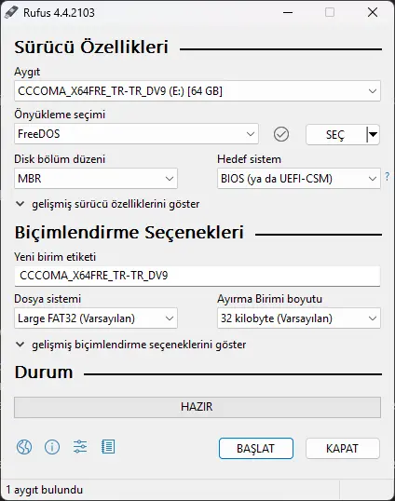Screen dimensions: 395x501
Task: Click the Hedef sistem help question mark
Action: [388, 176]
